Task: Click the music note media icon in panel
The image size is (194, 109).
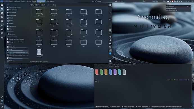Action: 116,1
